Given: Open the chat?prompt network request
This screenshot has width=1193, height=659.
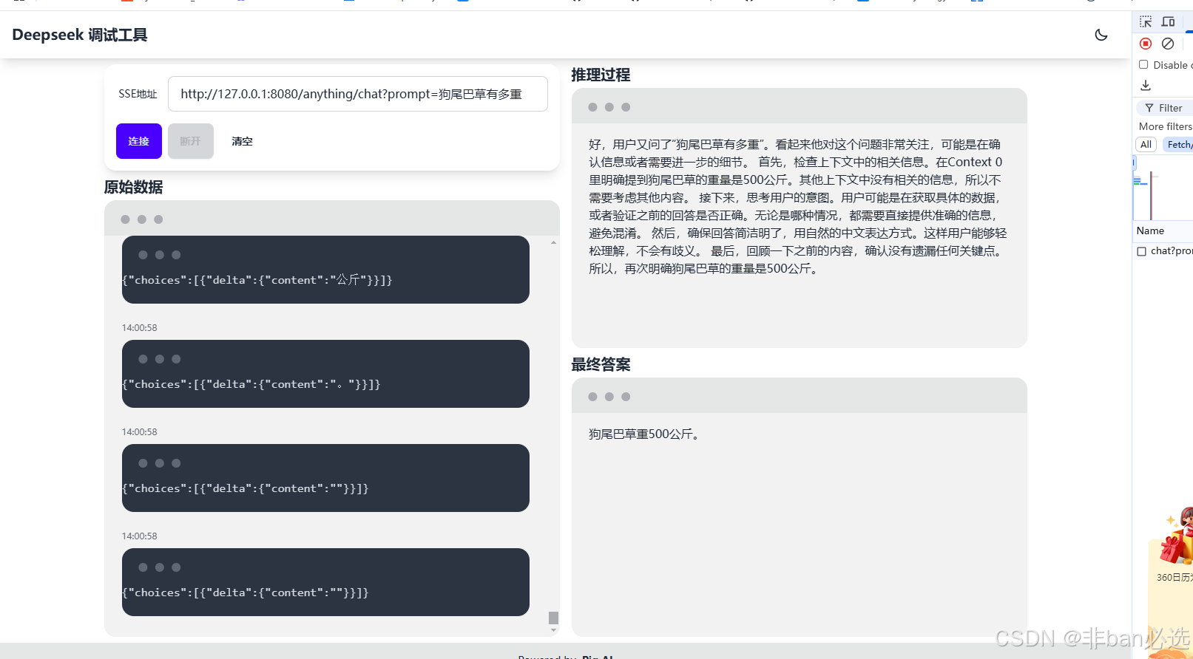Looking at the screenshot, I should point(1172,251).
